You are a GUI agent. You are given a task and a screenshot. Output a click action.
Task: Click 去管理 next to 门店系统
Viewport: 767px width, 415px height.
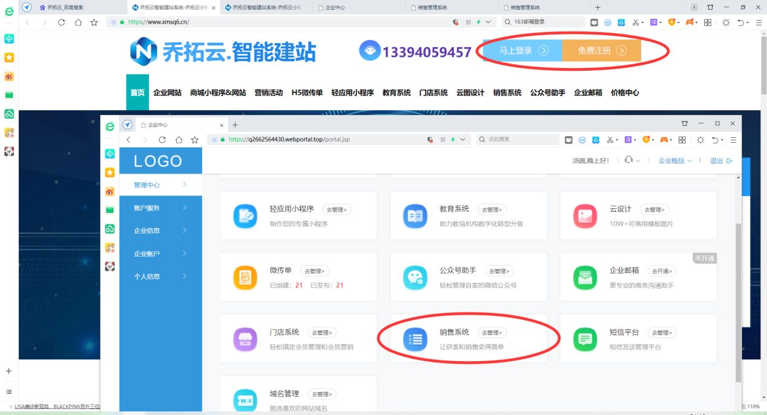click(x=322, y=333)
